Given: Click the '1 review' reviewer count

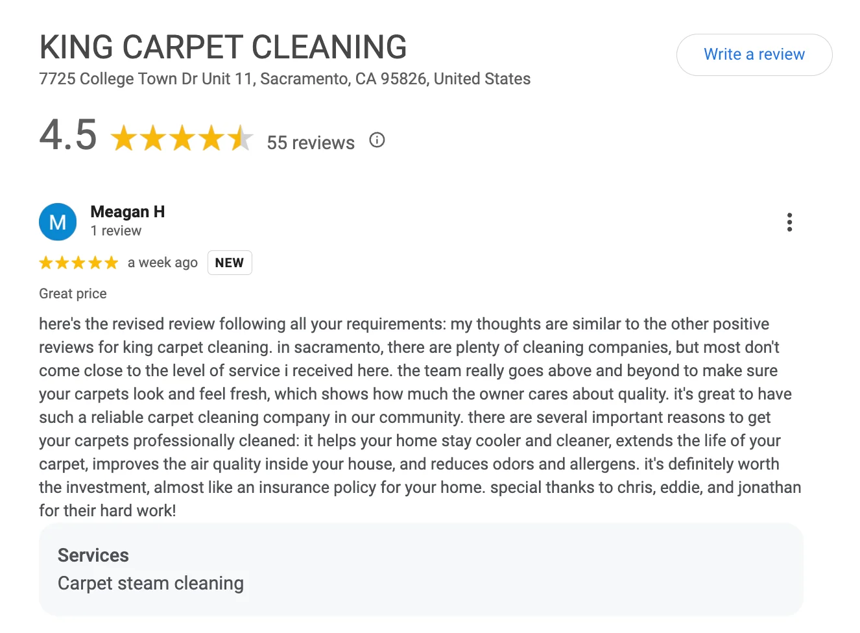Looking at the screenshot, I should click(x=116, y=231).
